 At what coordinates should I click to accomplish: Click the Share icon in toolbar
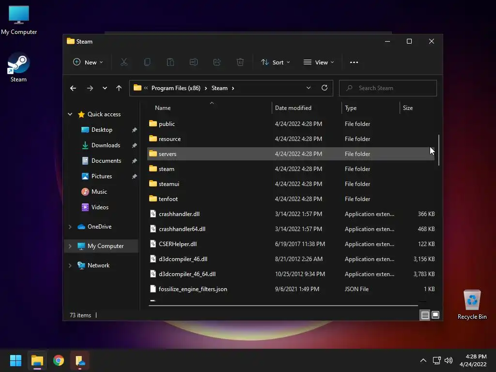tap(217, 62)
